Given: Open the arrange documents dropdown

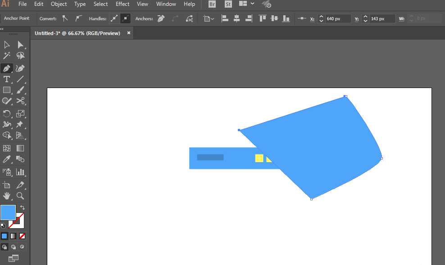Looking at the screenshot, I should 246,4.
